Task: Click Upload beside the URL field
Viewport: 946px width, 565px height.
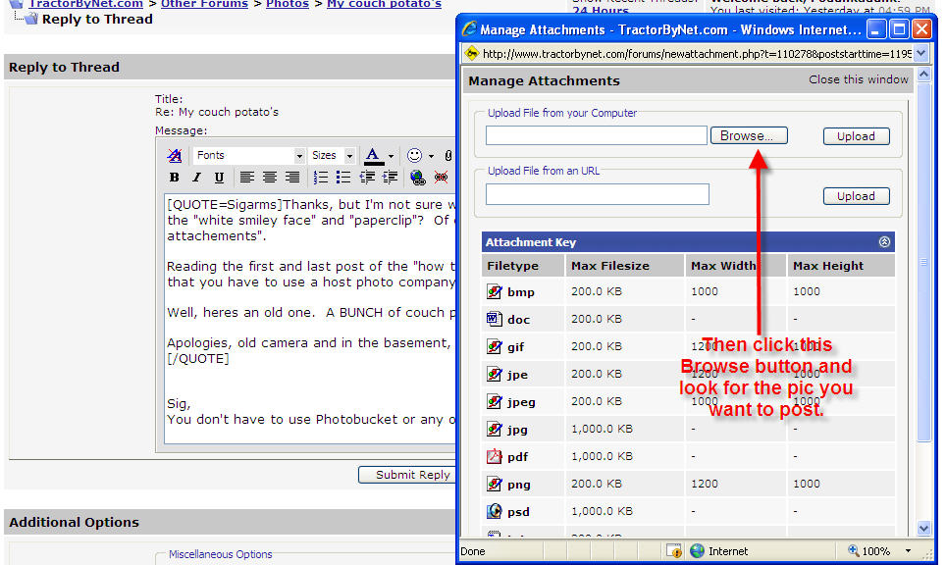Action: click(856, 196)
